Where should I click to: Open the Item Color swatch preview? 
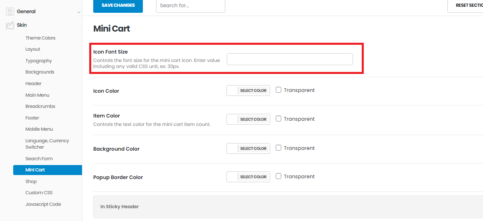[232, 119]
